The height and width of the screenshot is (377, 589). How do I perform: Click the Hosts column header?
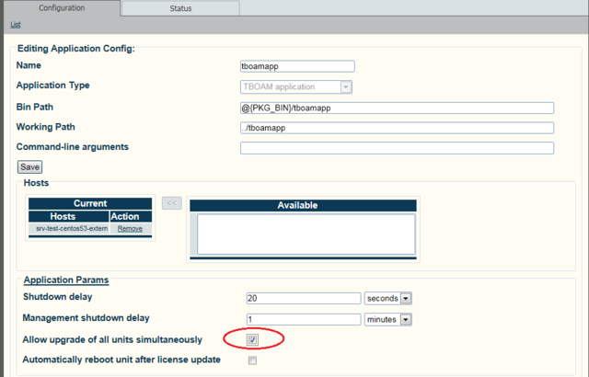pyautogui.click(x=63, y=216)
